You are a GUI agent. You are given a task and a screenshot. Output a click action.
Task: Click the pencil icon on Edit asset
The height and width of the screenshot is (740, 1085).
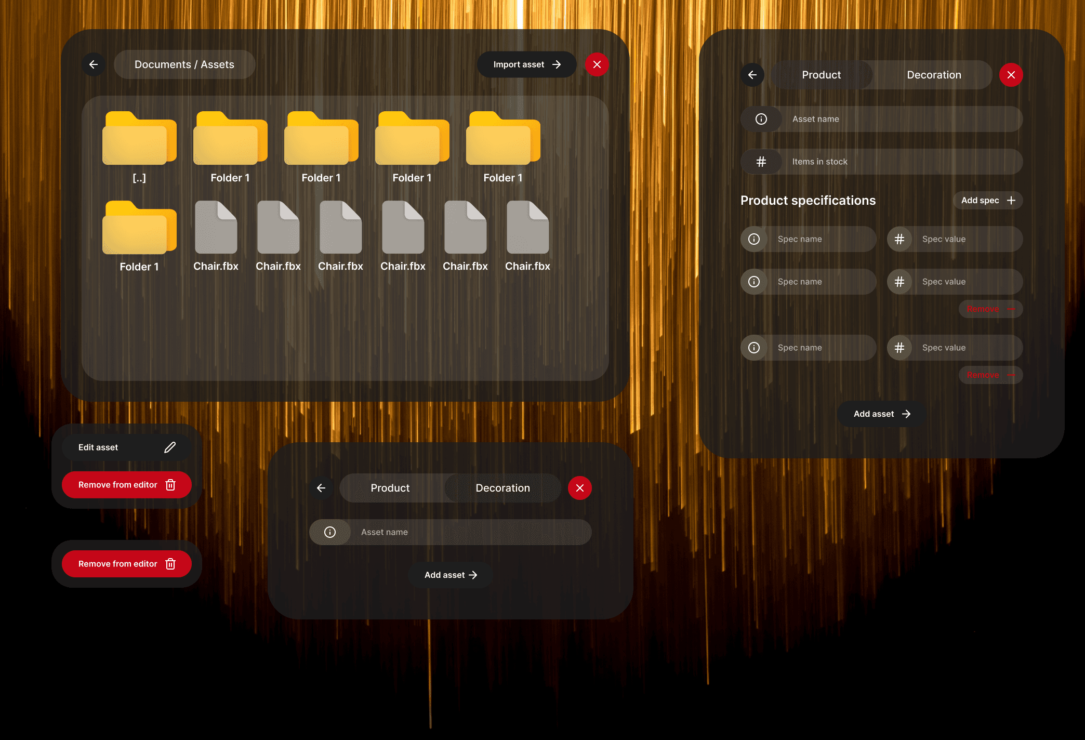point(170,447)
